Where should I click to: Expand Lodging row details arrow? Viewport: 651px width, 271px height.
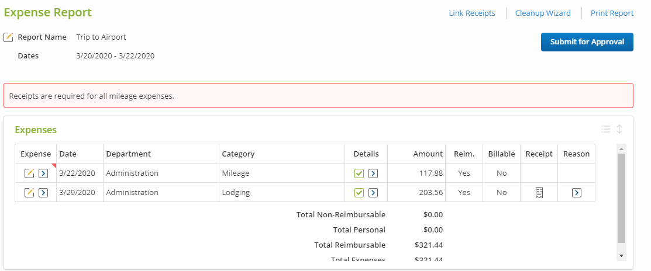(373, 193)
